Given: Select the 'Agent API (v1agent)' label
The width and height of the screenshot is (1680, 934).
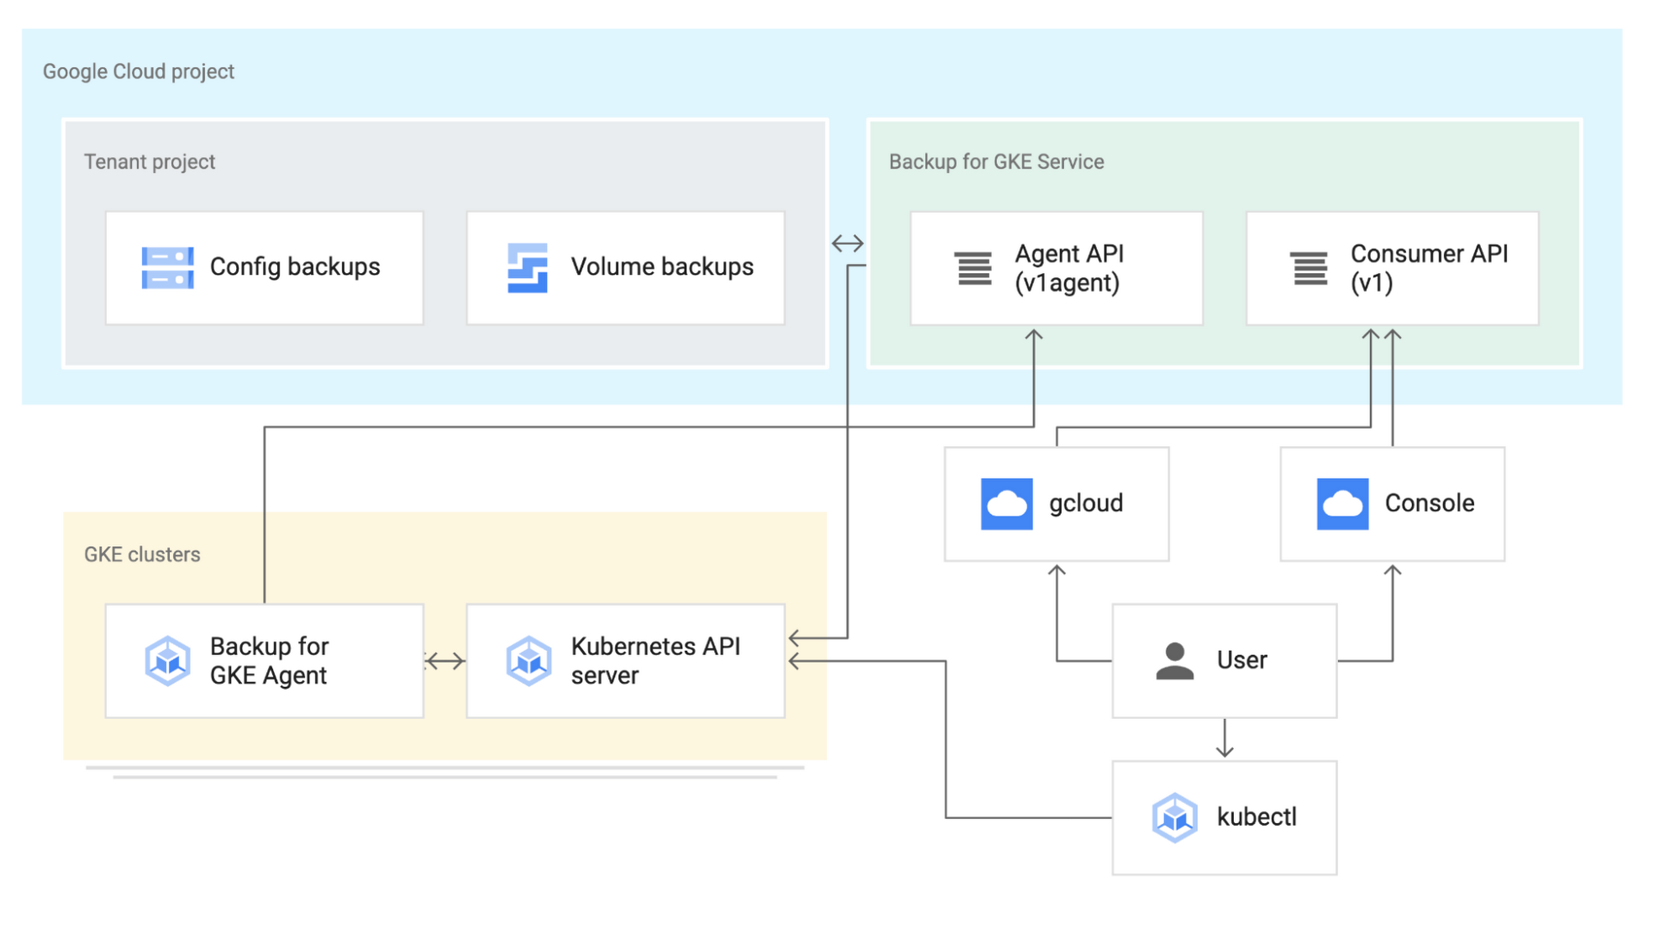Looking at the screenshot, I should click(1068, 268).
